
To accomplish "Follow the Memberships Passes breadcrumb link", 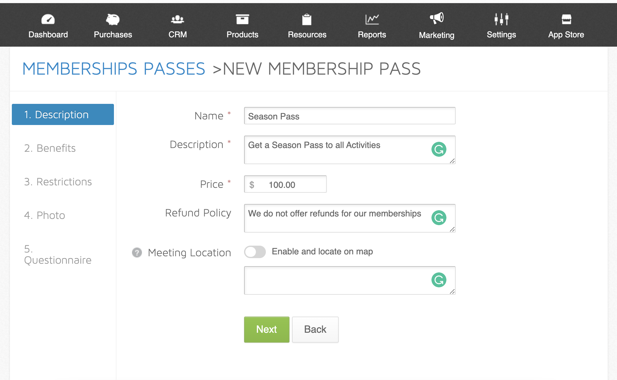I will pyautogui.click(x=114, y=69).
